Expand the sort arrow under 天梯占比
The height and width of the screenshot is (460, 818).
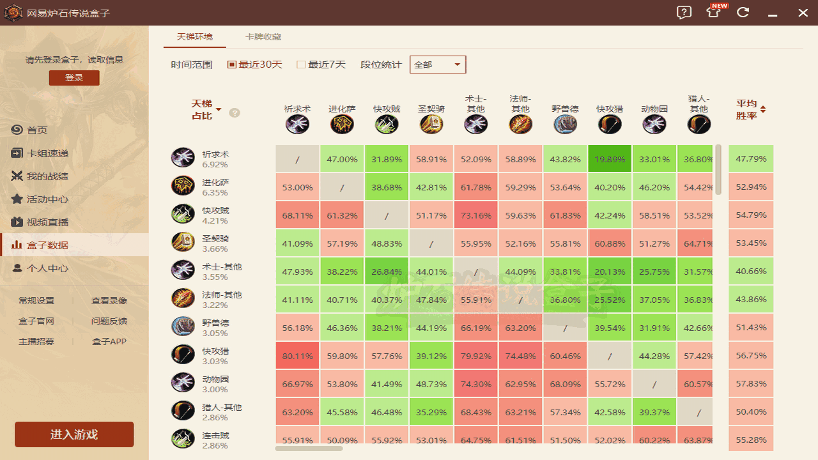(218, 109)
